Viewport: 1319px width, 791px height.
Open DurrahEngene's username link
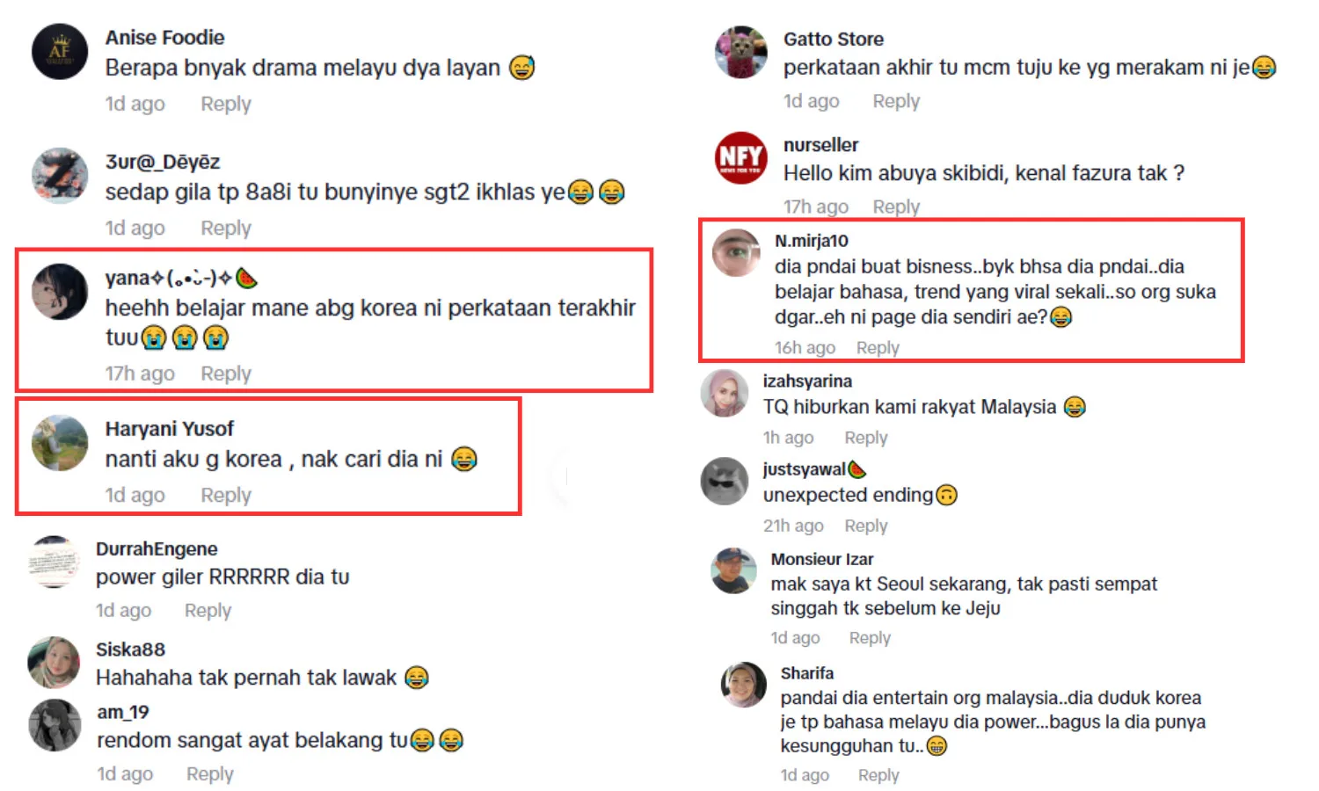tap(157, 549)
